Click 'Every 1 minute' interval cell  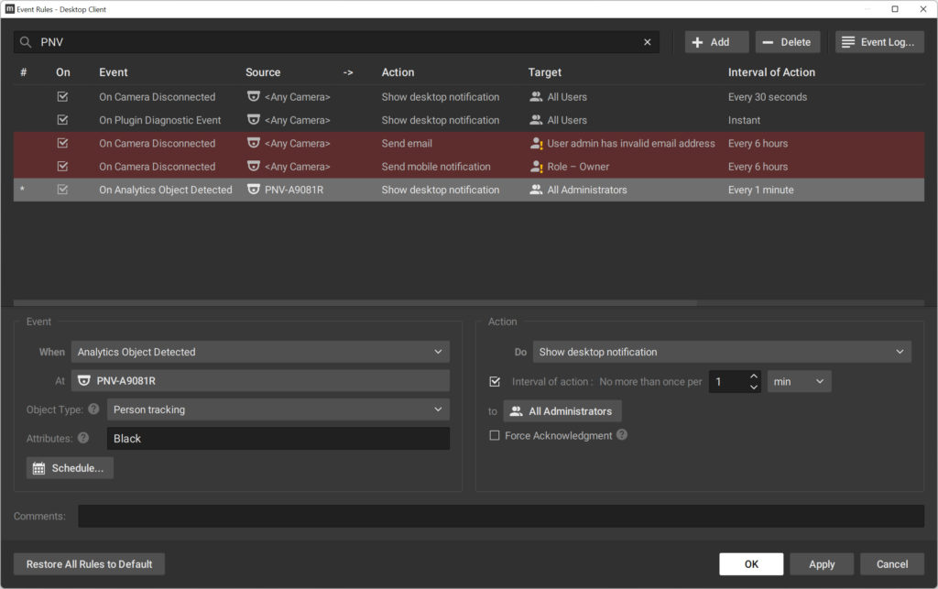point(760,191)
